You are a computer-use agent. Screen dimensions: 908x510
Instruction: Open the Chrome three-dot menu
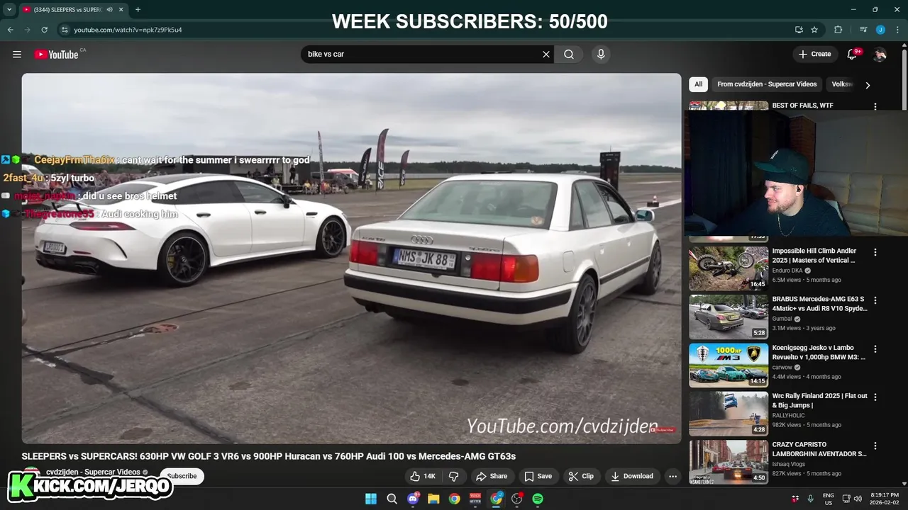(897, 30)
